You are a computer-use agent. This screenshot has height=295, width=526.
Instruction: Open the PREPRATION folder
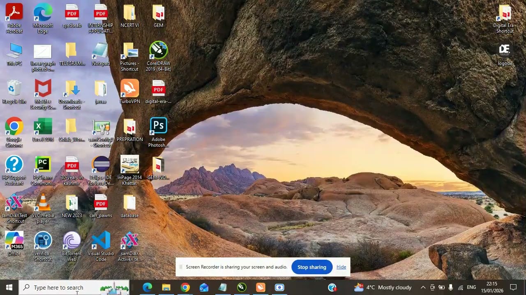point(129,130)
